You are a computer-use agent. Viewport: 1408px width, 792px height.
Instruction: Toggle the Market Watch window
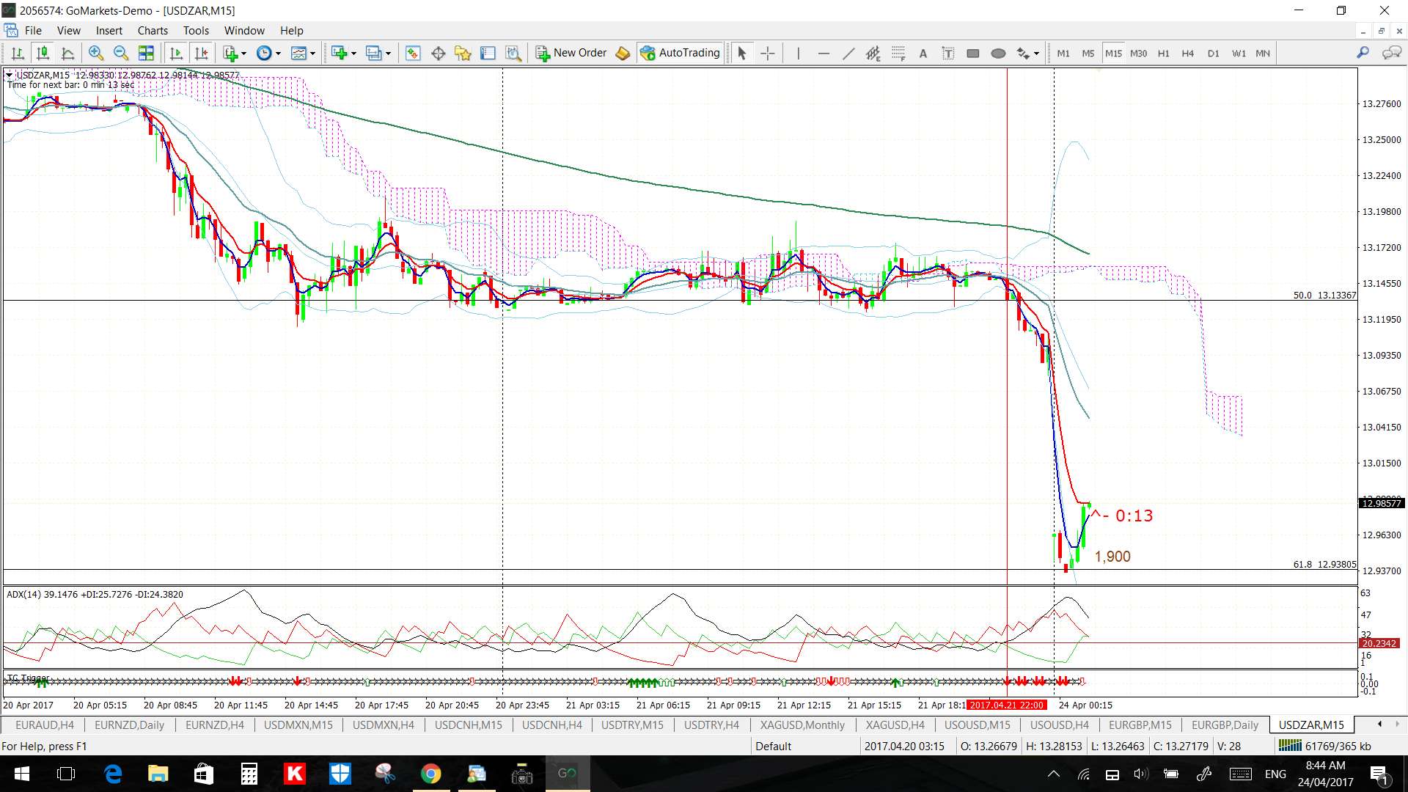[413, 53]
